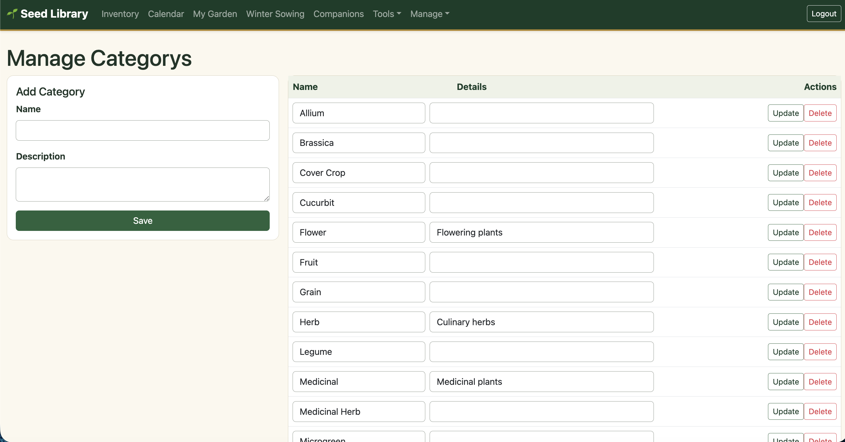
Task: Go to the Inventory page
Action: (x=120, y=14)
